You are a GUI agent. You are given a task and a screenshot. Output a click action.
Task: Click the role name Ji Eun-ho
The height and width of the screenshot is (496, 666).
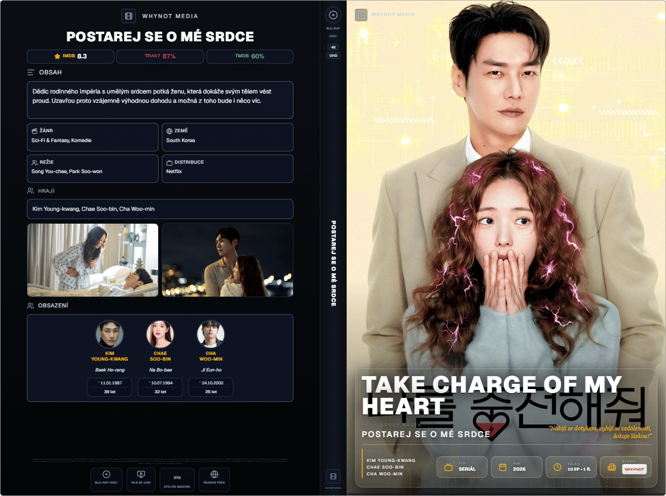211,370
